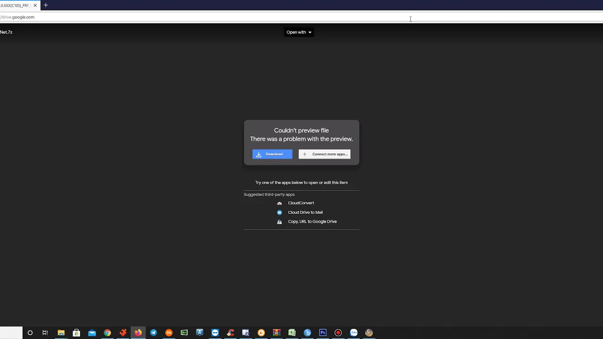This screenshot has height=339, width=603.
Task: Open Task View on taskbar
Action: [45, 333]
